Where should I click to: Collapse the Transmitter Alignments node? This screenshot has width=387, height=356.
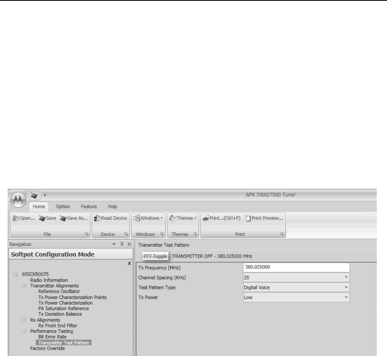pos(24,286)
